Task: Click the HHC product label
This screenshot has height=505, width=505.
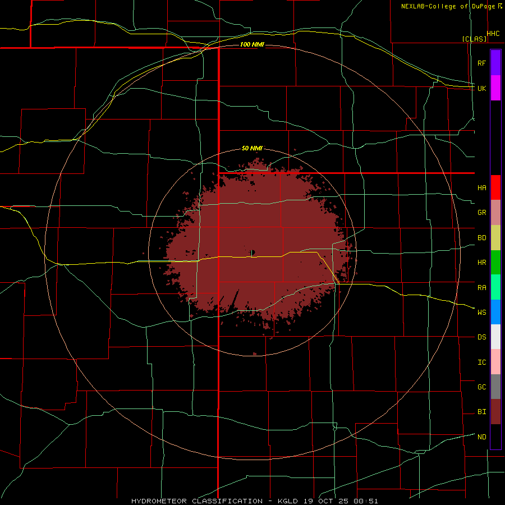Action: [493, 33]
